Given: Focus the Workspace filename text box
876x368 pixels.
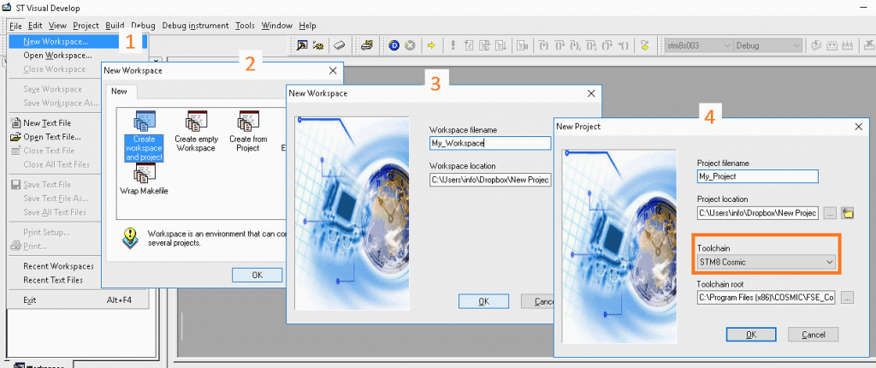Looking at the screenshot, I should pyautogui.click(x=490, y=143).
